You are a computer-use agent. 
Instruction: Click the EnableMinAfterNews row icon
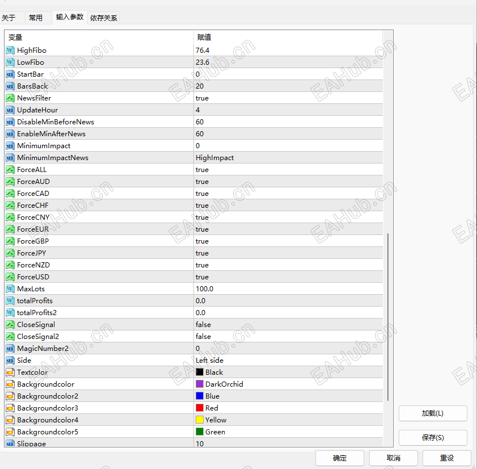coord(10,133)
